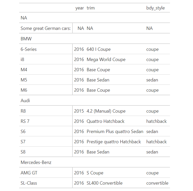
Task: Click the R8 row label
Action: [x=23, y=111]
